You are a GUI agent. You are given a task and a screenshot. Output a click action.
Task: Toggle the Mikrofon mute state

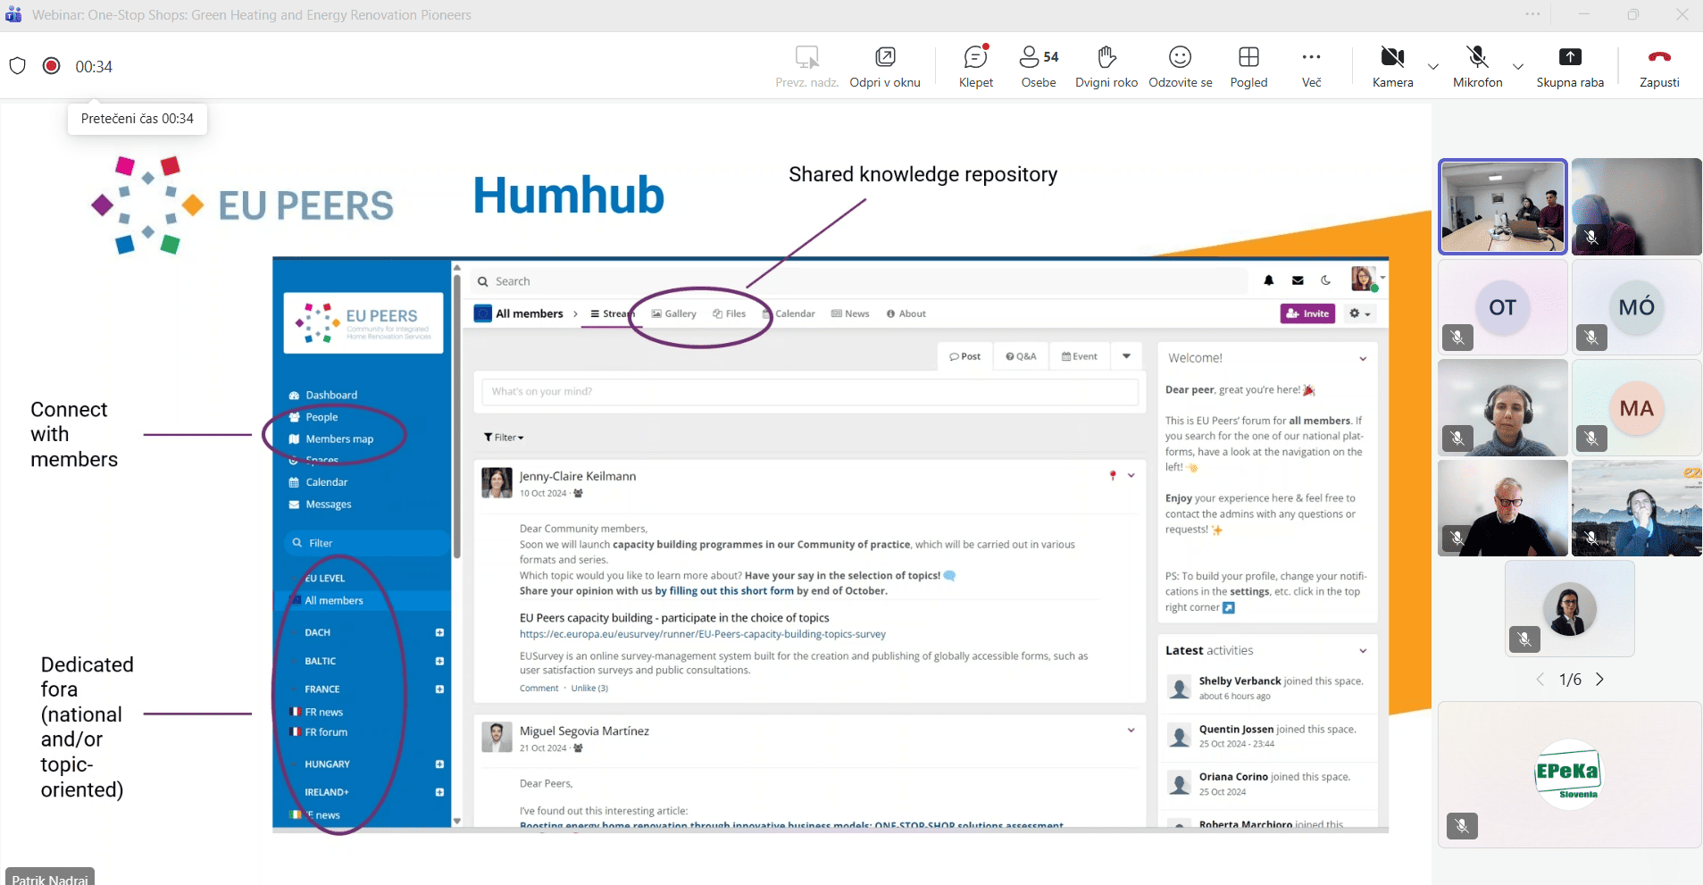click(x=1477, y=67)
